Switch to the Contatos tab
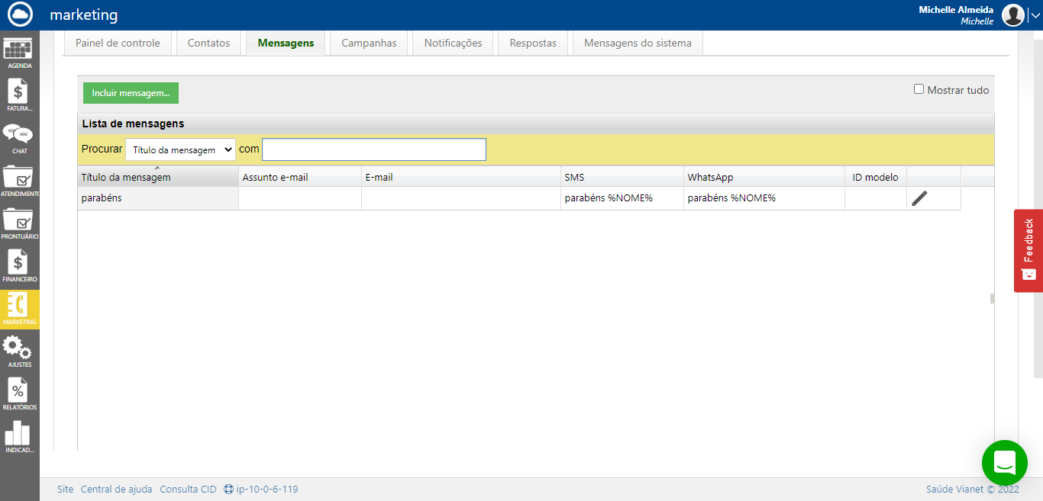1043x501 pixels. coord(208,43)
